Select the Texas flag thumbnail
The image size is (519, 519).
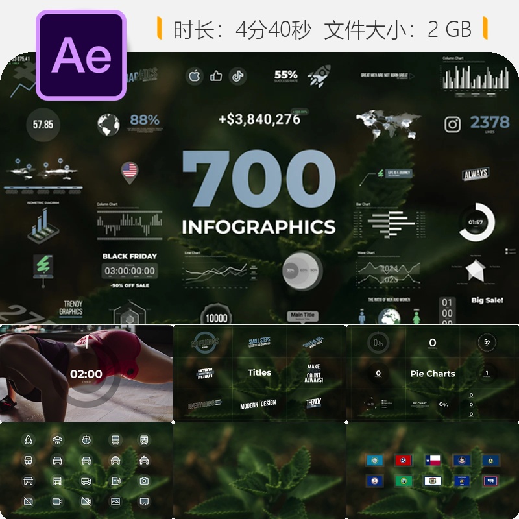(x=433, y=460)
